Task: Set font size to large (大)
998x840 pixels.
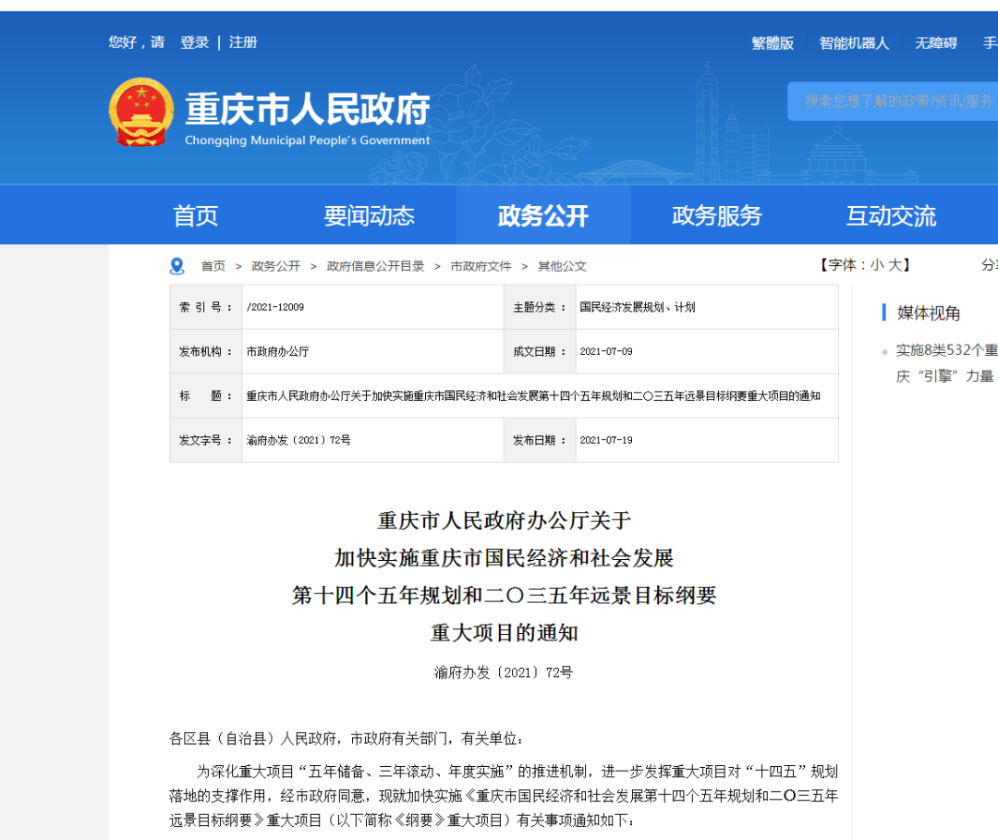Action: pyautogui.click(x=895, y=265)
